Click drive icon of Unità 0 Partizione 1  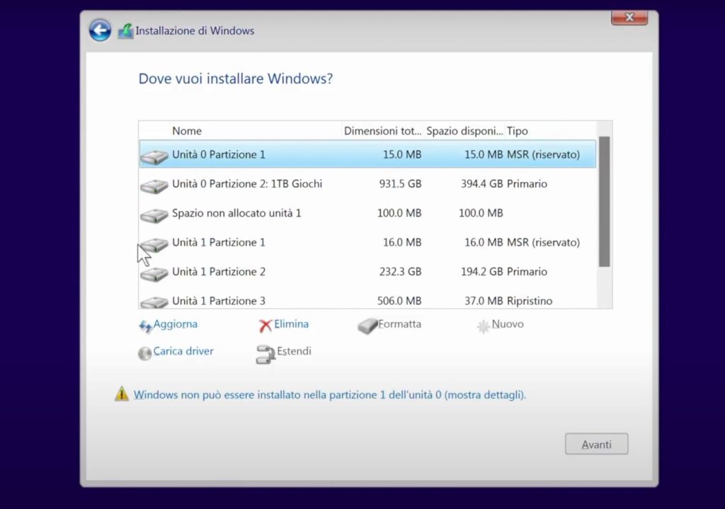[x=154, y=157]
